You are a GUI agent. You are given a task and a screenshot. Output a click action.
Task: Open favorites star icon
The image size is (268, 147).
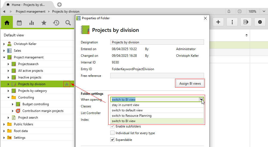[44, 23]
